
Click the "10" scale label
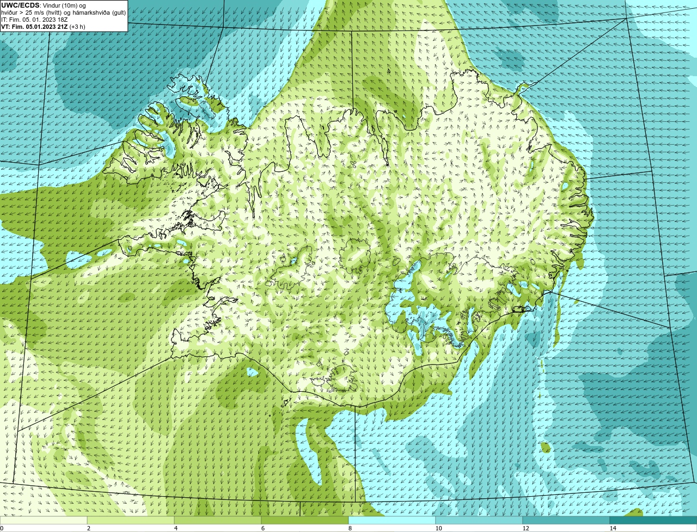click(x=438, y=528)
